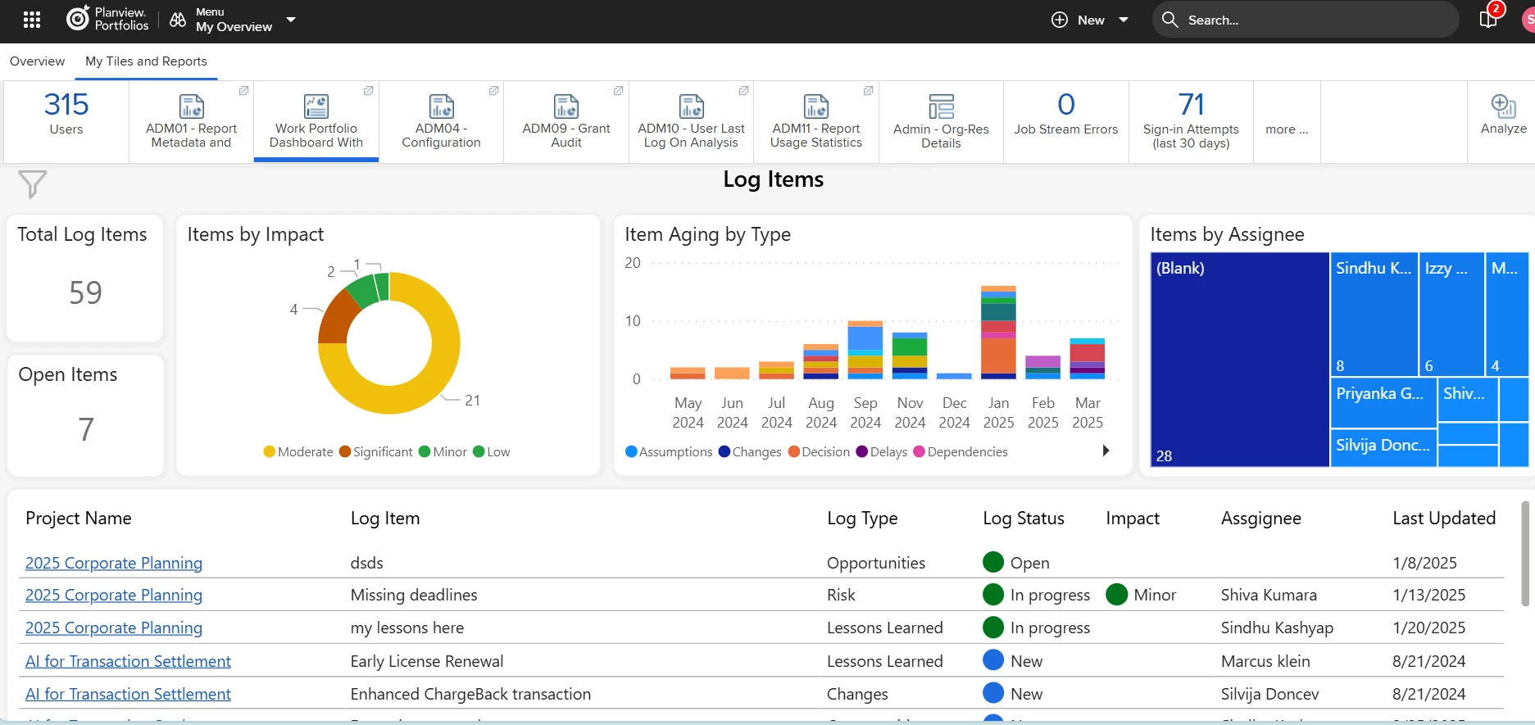This screenshot has height=725, width=1535.
Task: Click the Jan 2025 stacked bar
Action: point(998,333)
